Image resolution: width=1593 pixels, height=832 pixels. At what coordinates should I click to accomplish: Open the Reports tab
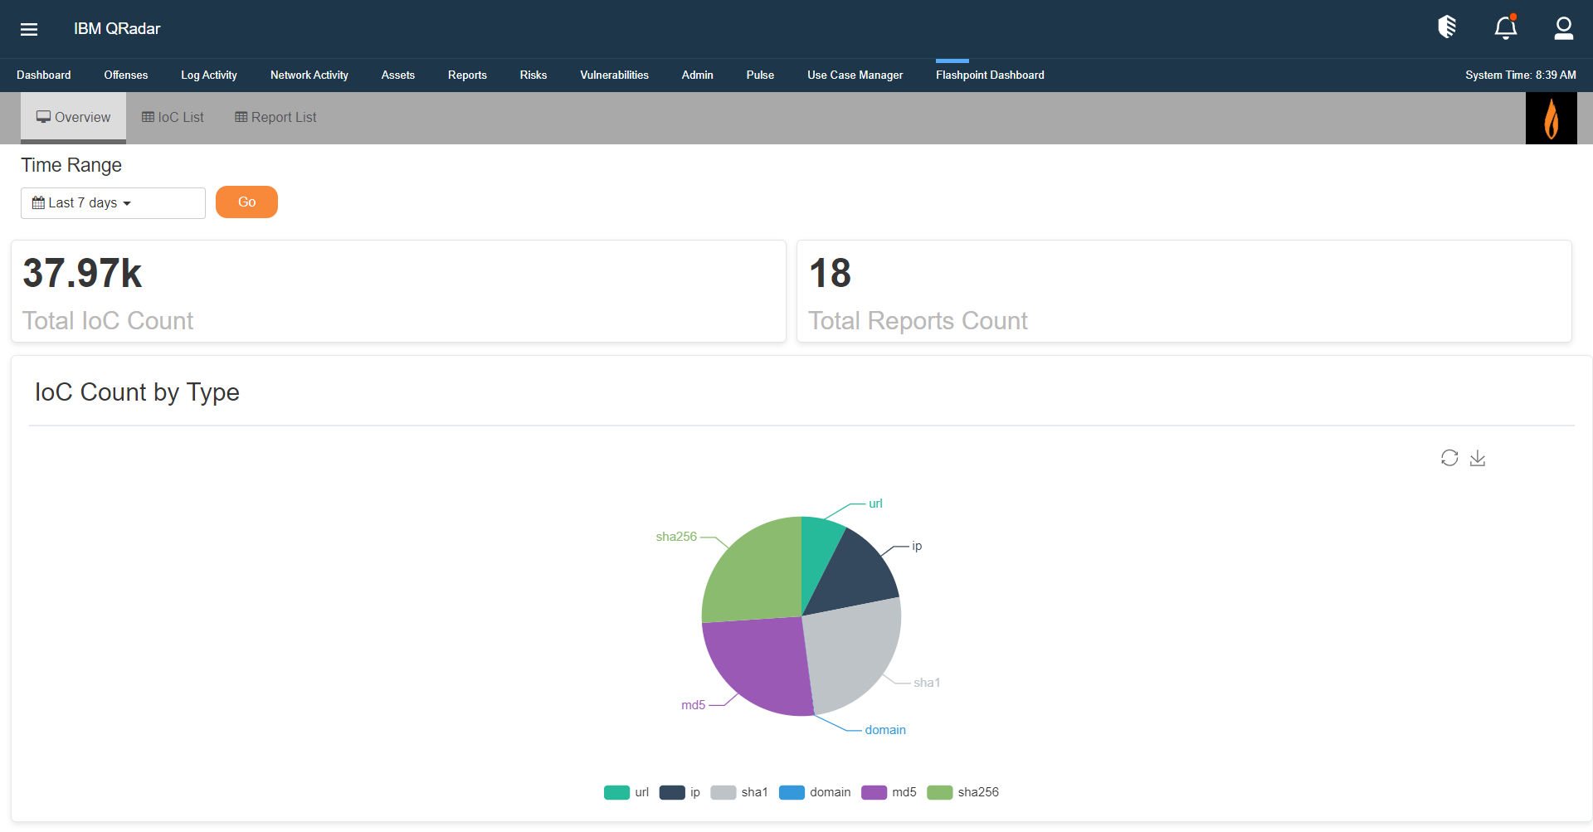pyautogui.click(x=467, y=75)
